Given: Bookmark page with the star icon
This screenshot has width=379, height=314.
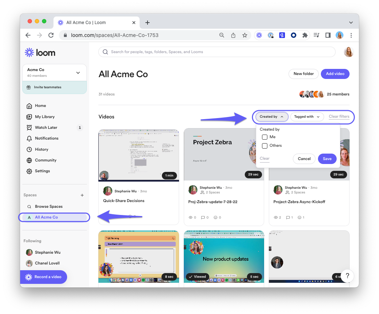Looking at the screenshot, I should [x=244, y=35].
